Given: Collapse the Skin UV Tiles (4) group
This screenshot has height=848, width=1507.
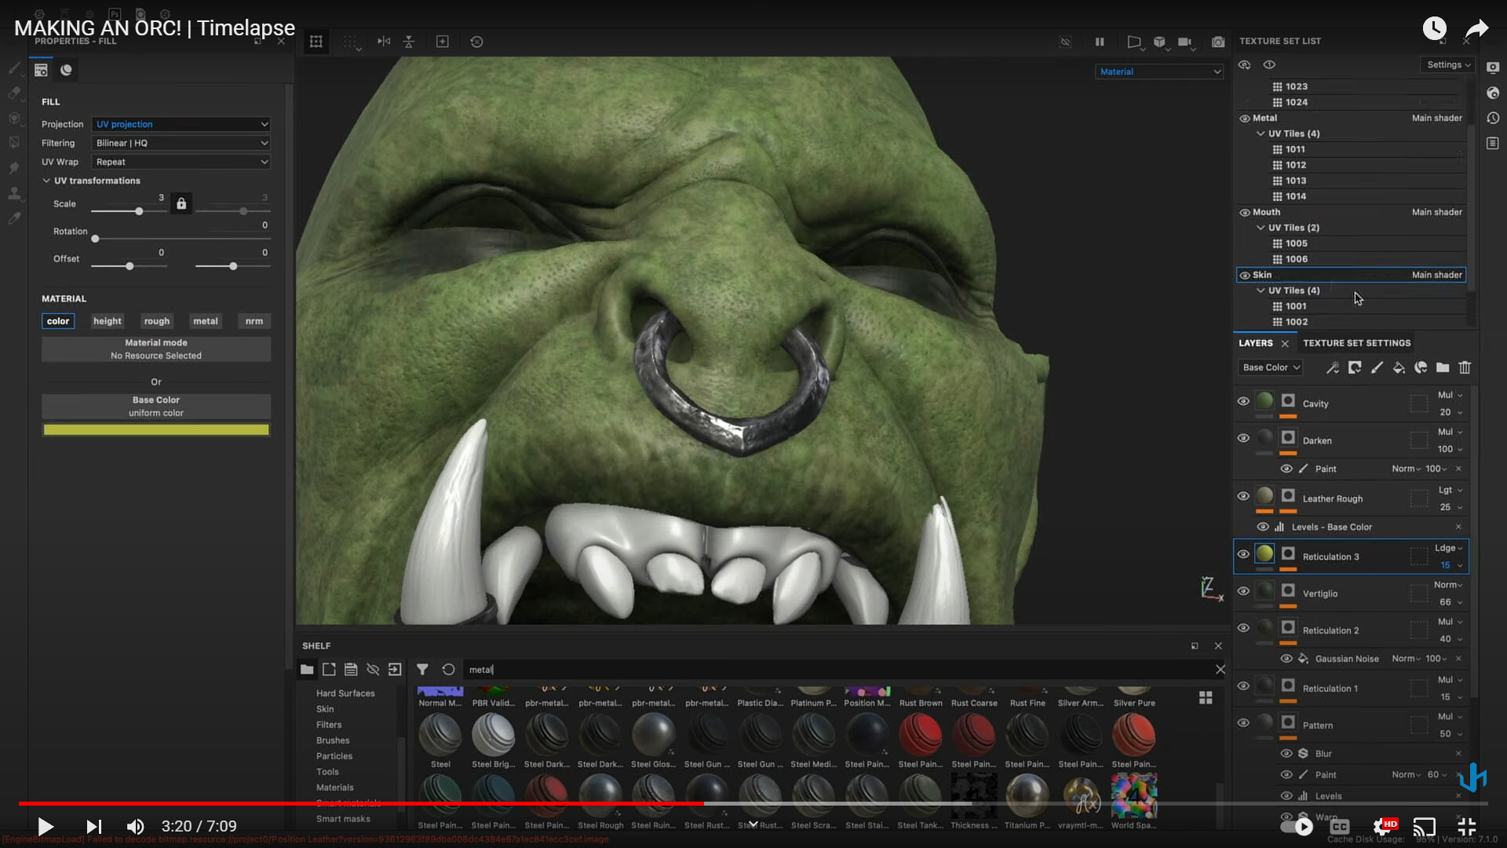Looking at the screenshot, I should point(1261,291).
